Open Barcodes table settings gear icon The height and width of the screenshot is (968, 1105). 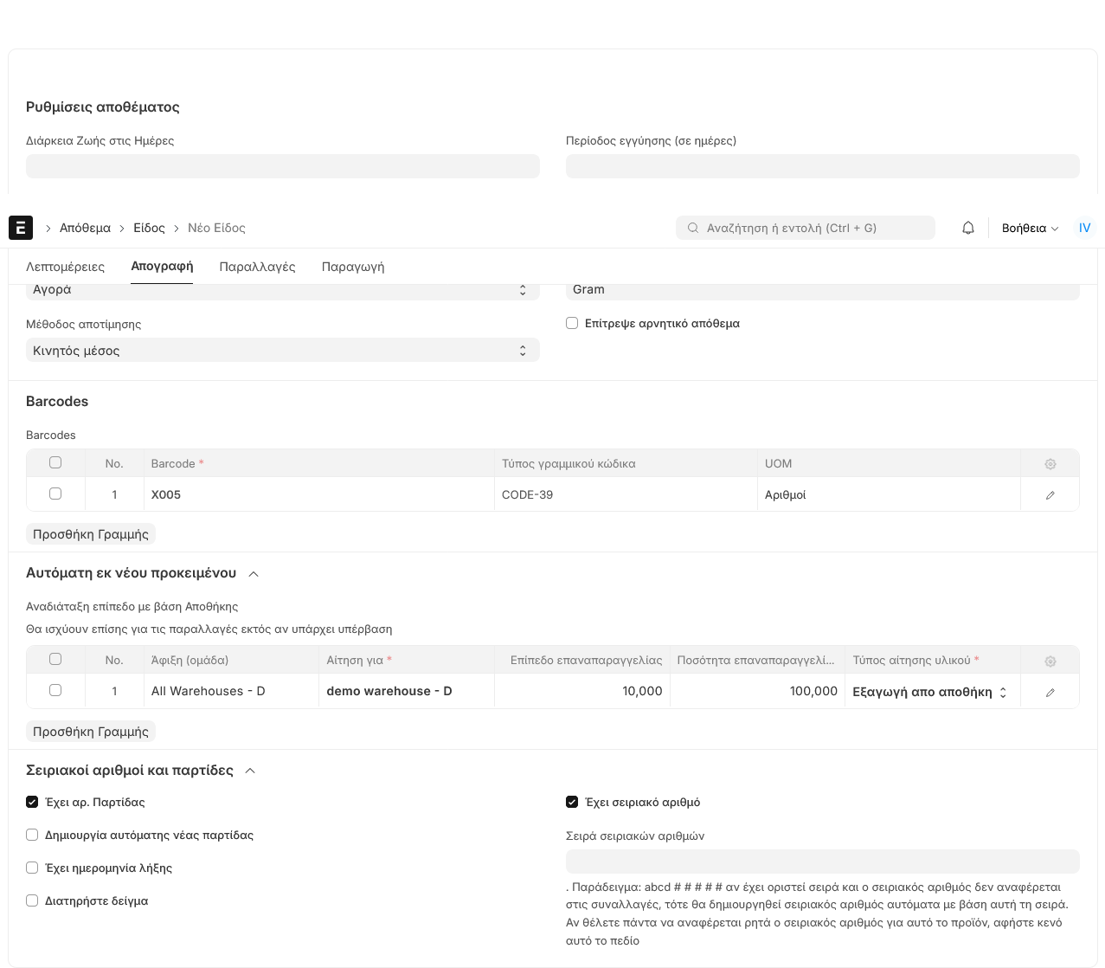tap(1050, 464)
